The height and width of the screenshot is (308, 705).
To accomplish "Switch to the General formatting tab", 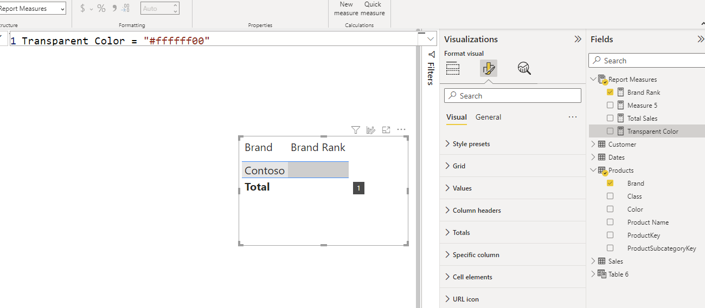I will click(x=488, y=117).
